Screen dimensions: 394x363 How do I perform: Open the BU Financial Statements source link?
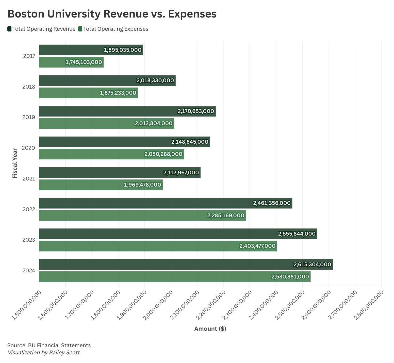59,345
